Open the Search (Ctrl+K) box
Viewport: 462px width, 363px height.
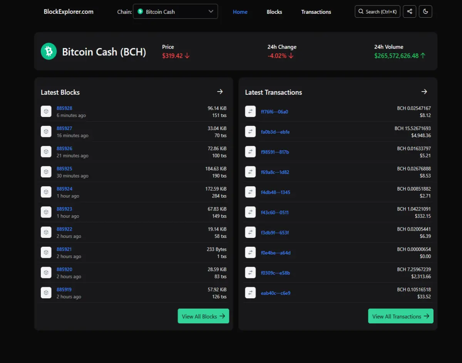(x=377, y=12)
